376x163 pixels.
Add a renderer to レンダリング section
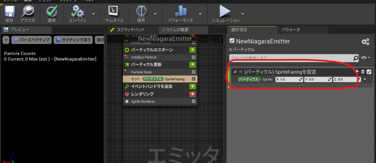(192, 94)
